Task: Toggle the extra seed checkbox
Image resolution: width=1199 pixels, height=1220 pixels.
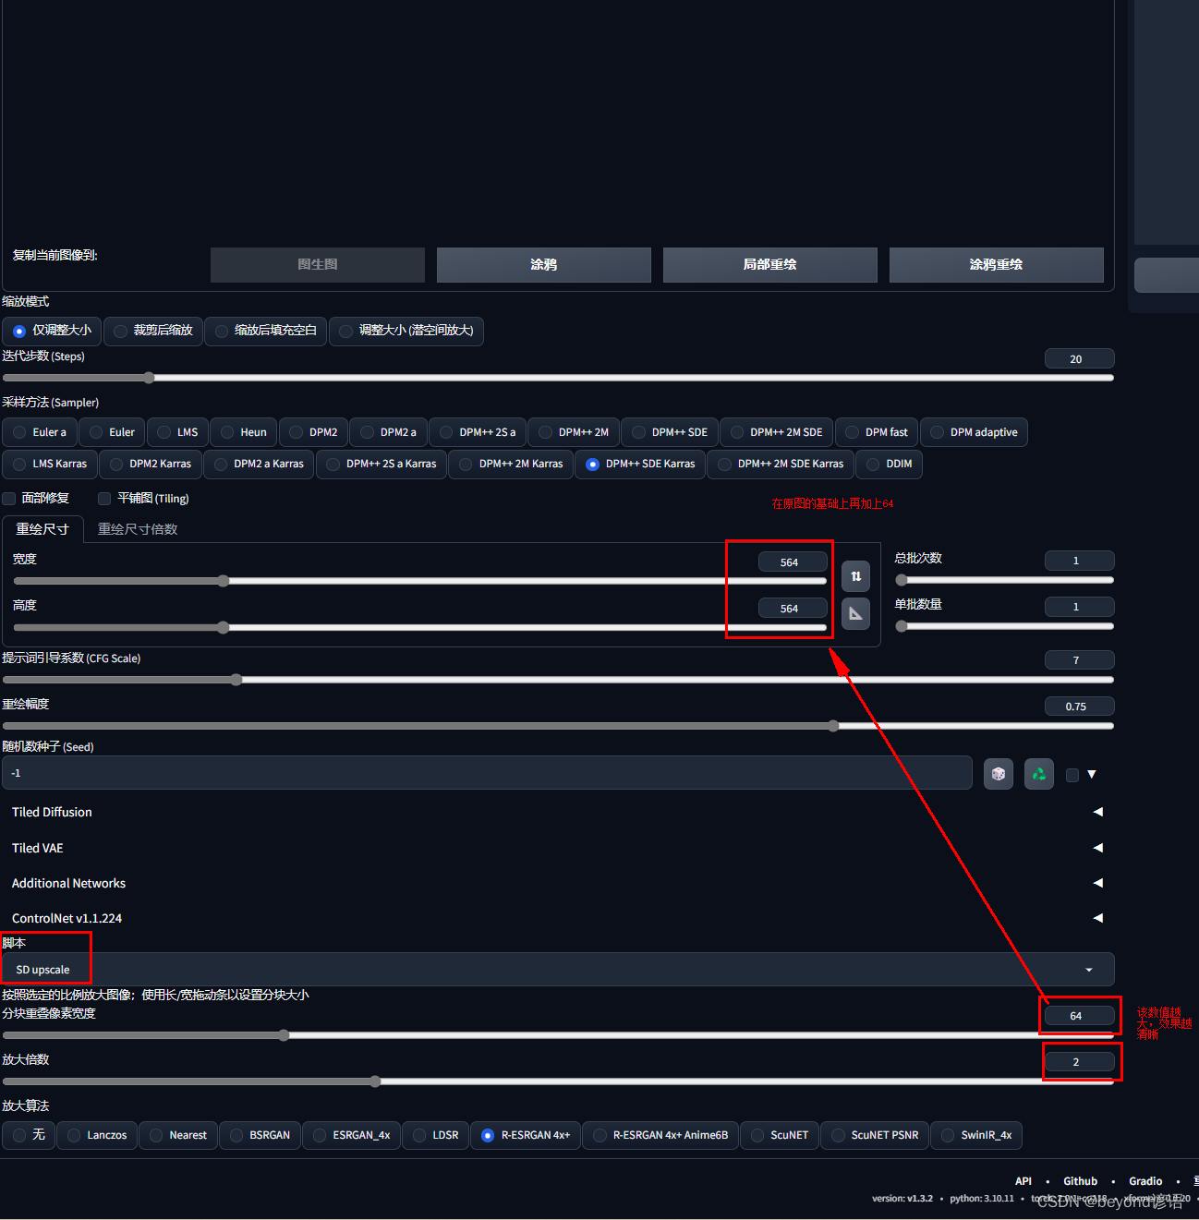Action: (x=1072, y=775)
